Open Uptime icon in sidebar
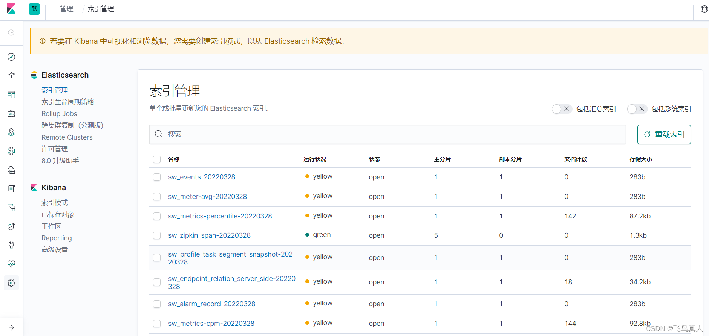This screenshot has height=336, width=709. [11, 226]
